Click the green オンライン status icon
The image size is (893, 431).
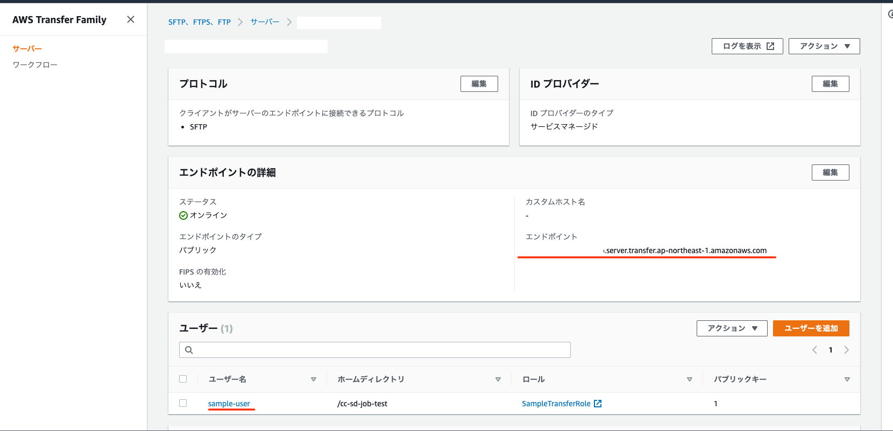[183, 215]
